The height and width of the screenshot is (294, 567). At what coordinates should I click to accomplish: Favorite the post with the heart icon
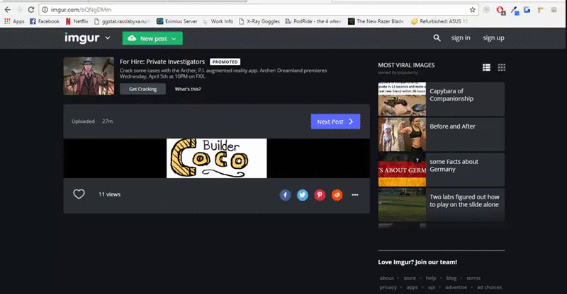79,194
